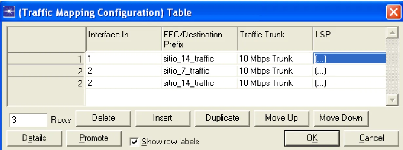Select sitio_14_traffic cell in last row
Screen dimensions: 403x150
click(x=199, y=83)
